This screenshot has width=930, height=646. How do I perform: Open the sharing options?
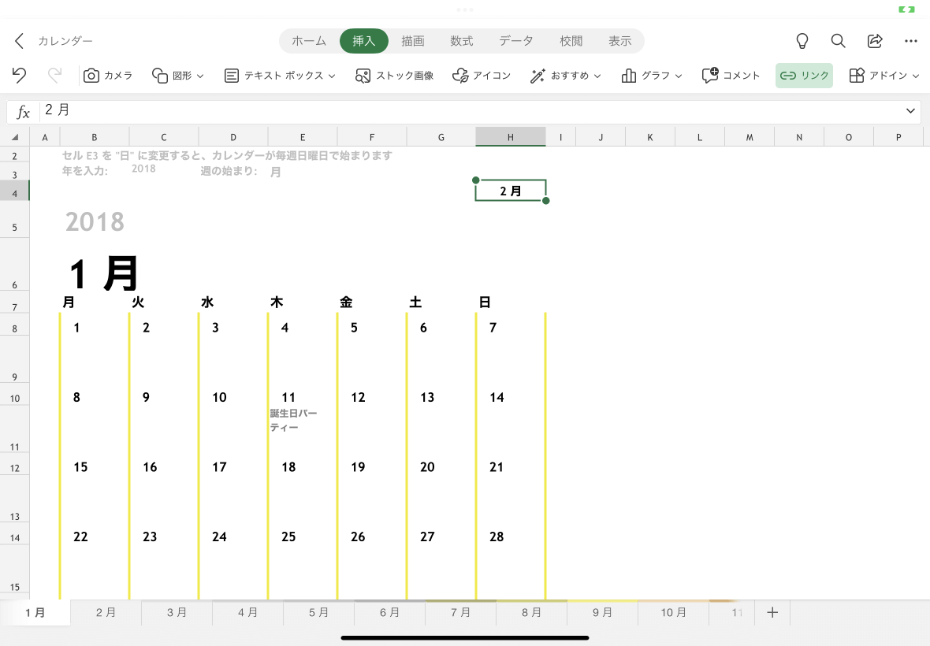coord(875,41)
